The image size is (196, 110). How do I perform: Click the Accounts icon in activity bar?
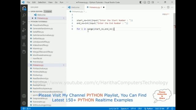(24, 96)
